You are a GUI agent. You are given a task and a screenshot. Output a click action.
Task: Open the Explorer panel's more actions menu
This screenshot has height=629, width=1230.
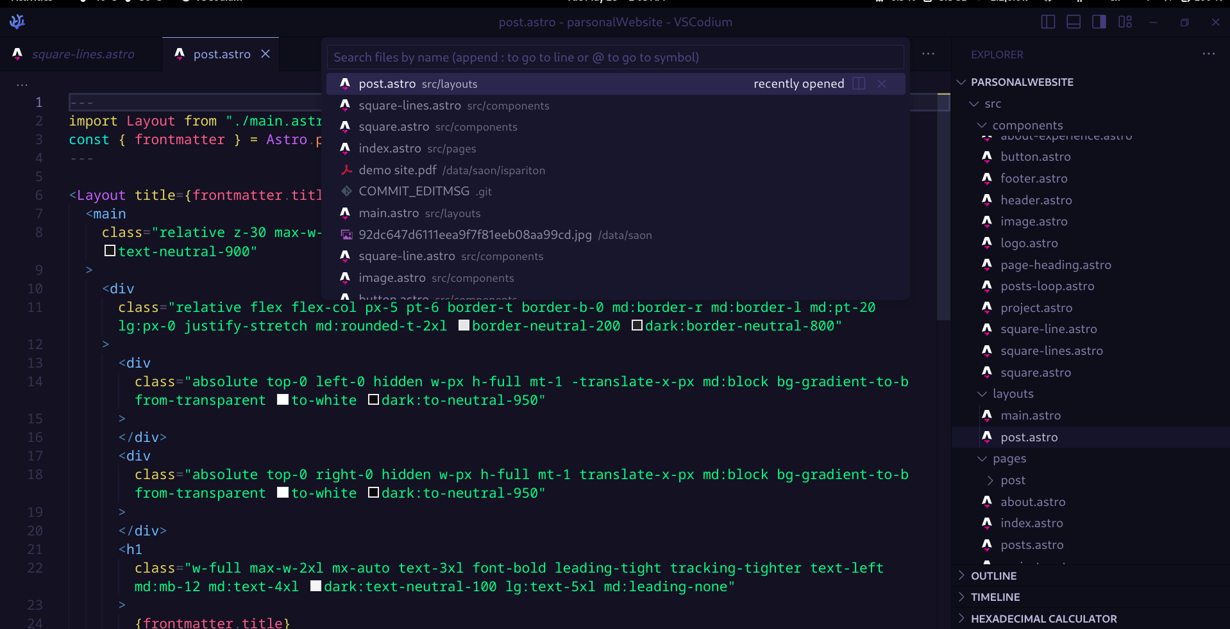1209,54
